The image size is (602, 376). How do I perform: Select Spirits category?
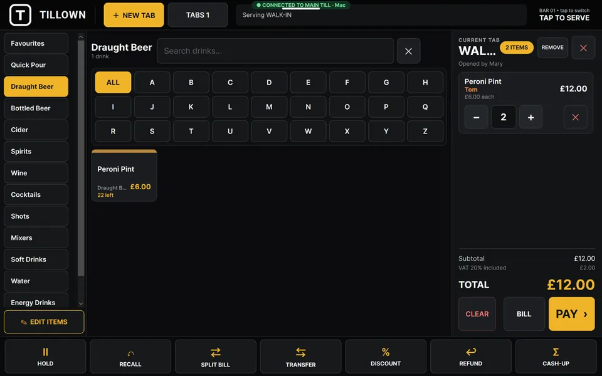pyautogui.click(x=36, y=151)
